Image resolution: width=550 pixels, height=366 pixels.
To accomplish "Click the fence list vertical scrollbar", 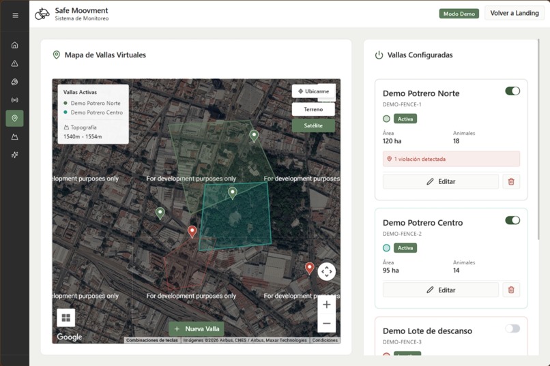I will [x=538, y=140].
